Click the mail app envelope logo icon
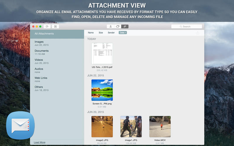The width and height of the screenshot is (234, 146). [20, 125]
